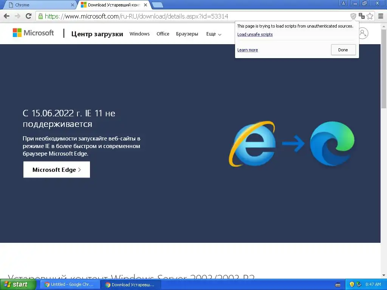
Task: Dismiss the popup with the Done button
Action: [x=343, y=50]
